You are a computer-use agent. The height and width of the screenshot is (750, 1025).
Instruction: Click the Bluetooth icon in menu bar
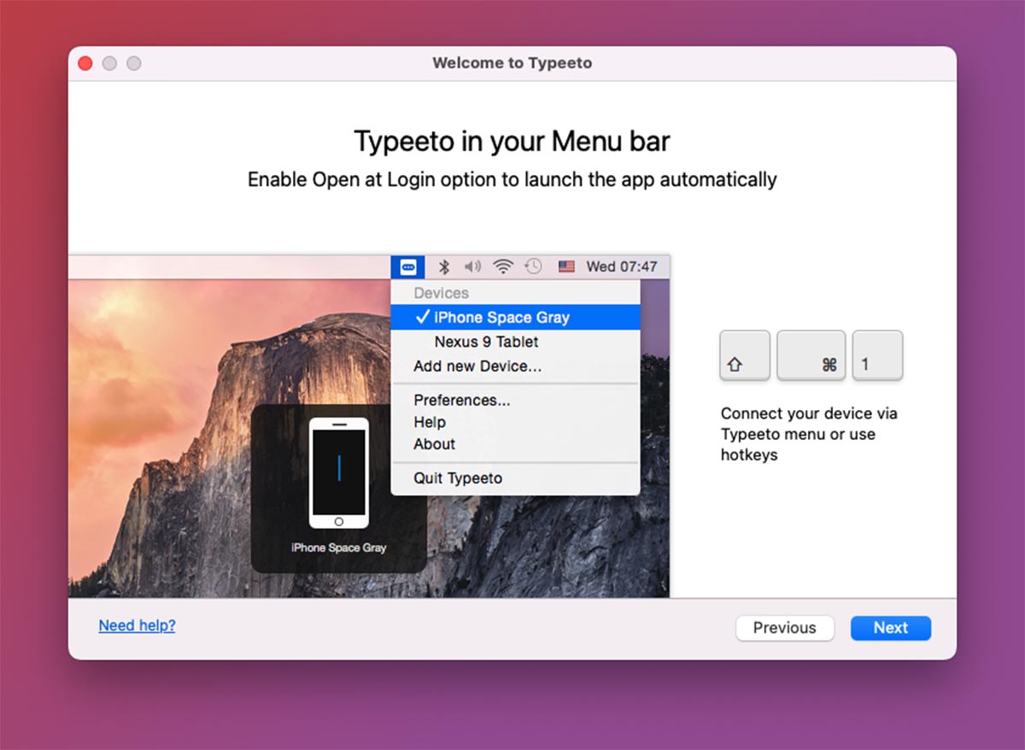click(x=443, y=267)
